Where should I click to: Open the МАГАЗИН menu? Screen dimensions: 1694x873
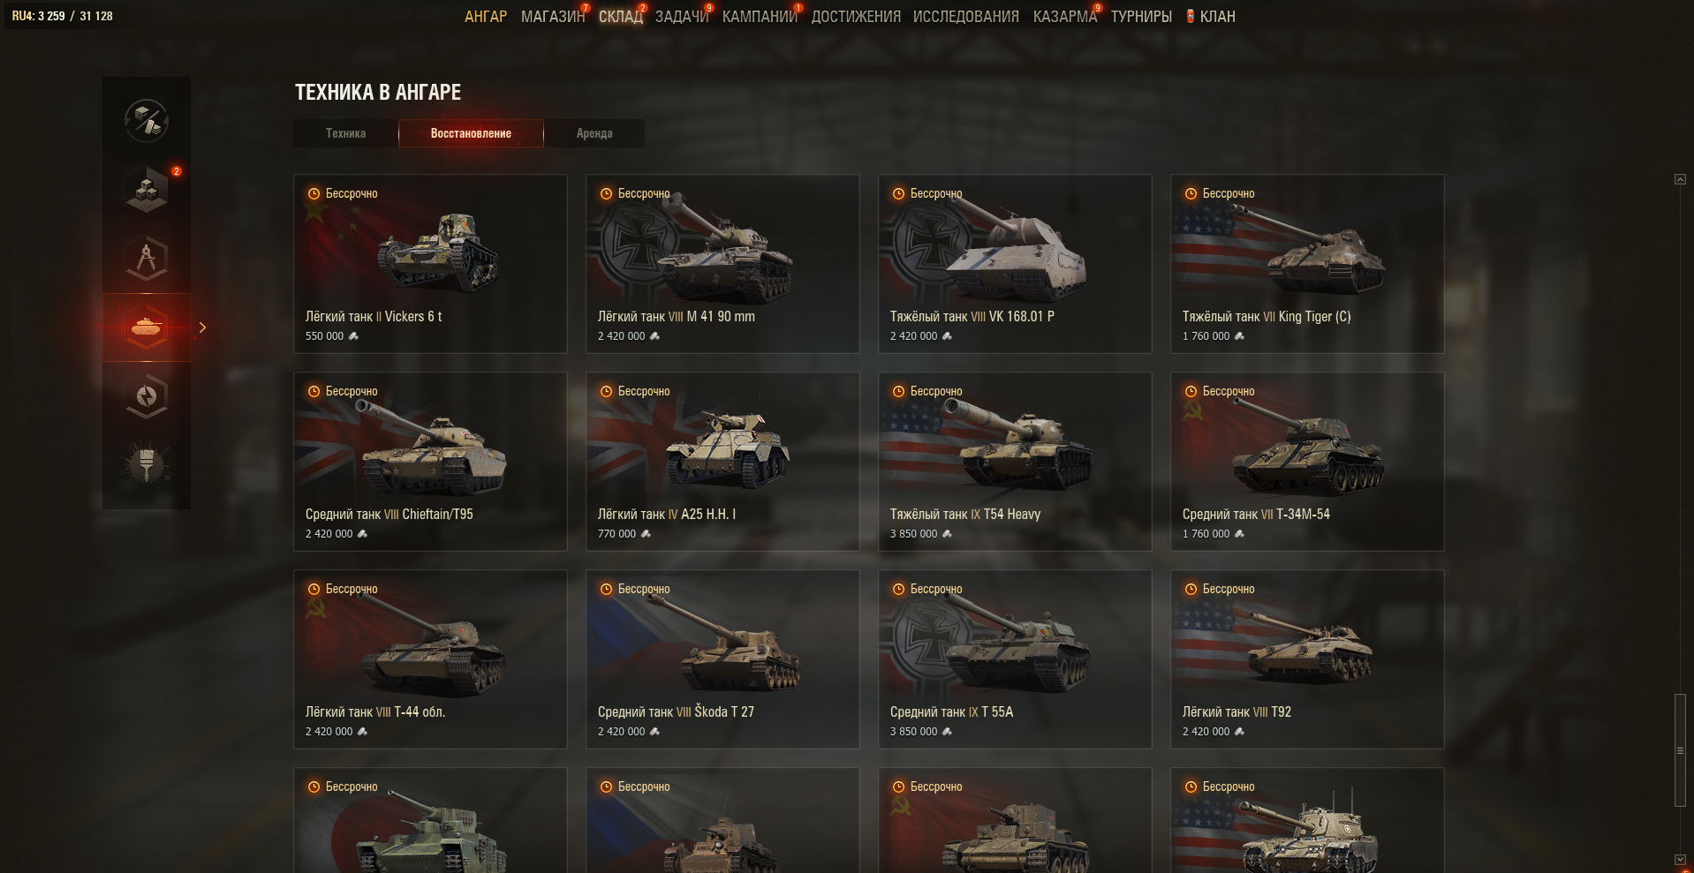coord(553,16)
